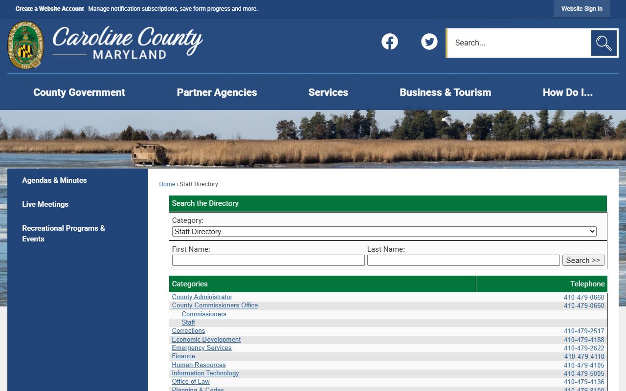The height and width of the screenshot is (391, 626).
Task: Click the Caroline County seal logo
Action: coord(25,45)
